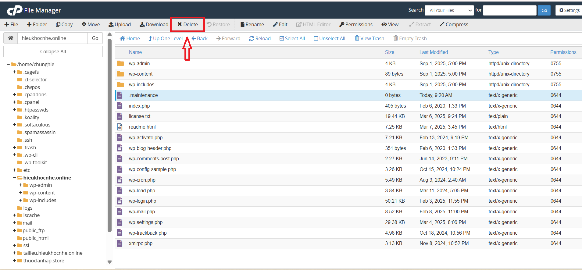Viewport: 582px width, 270px height.
Task: Open the All Your Files search dropdown
Action: point(449,10)
